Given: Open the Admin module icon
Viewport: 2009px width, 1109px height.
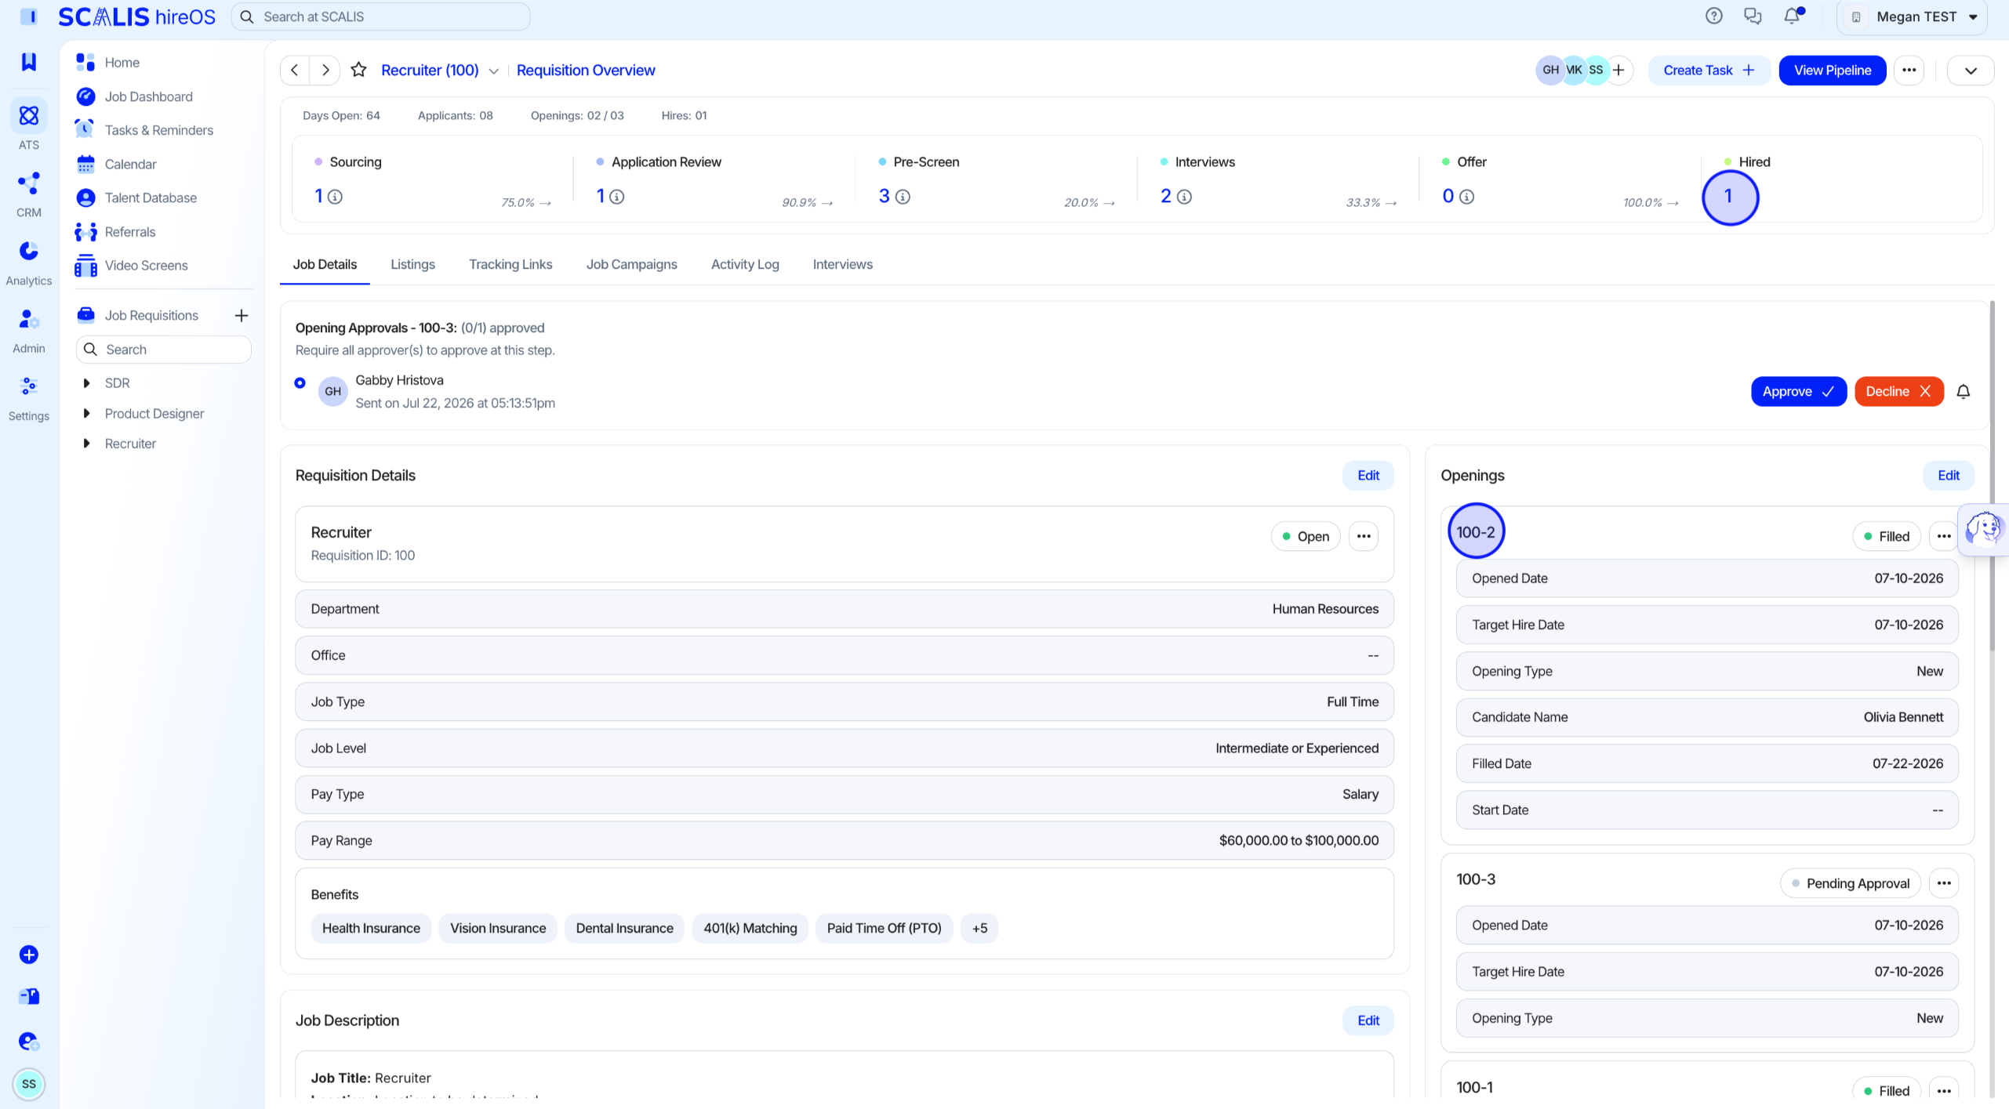Looking at the screenshot, I should click(29, 319).
